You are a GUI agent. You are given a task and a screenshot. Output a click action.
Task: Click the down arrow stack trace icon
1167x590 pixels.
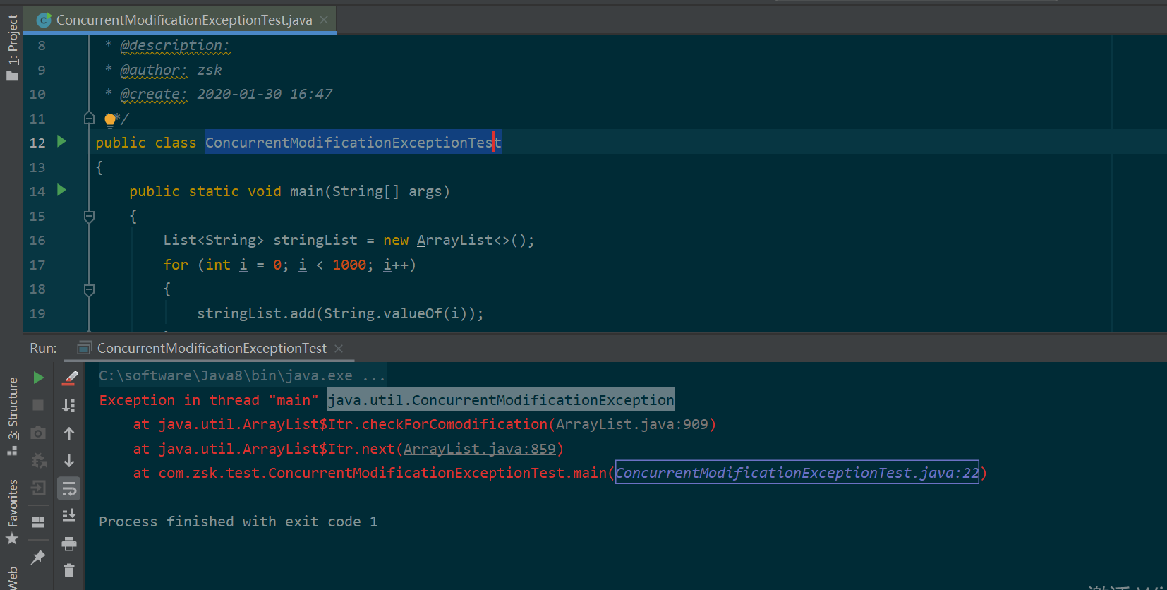point(69,461)
